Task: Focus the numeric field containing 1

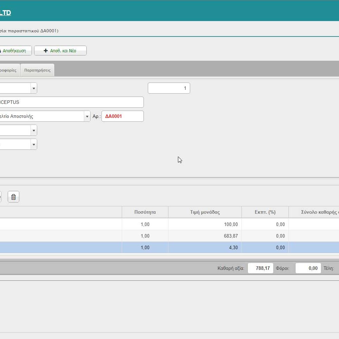Action: pos(169,88)
